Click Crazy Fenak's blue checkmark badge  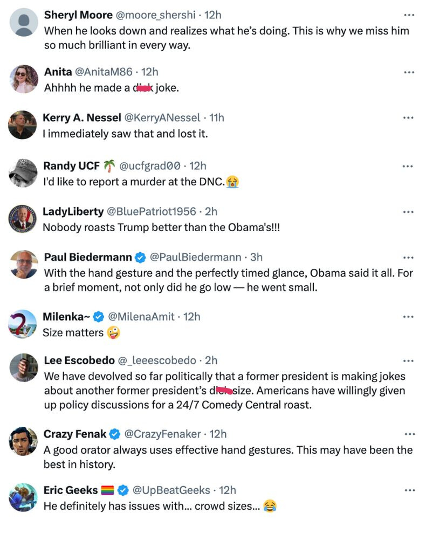pyautogui.click(x=115, y=434)
